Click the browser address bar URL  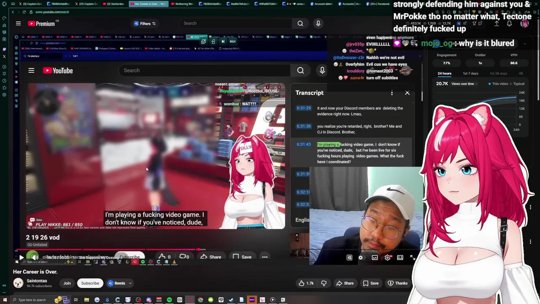click(x=52, y=12)
